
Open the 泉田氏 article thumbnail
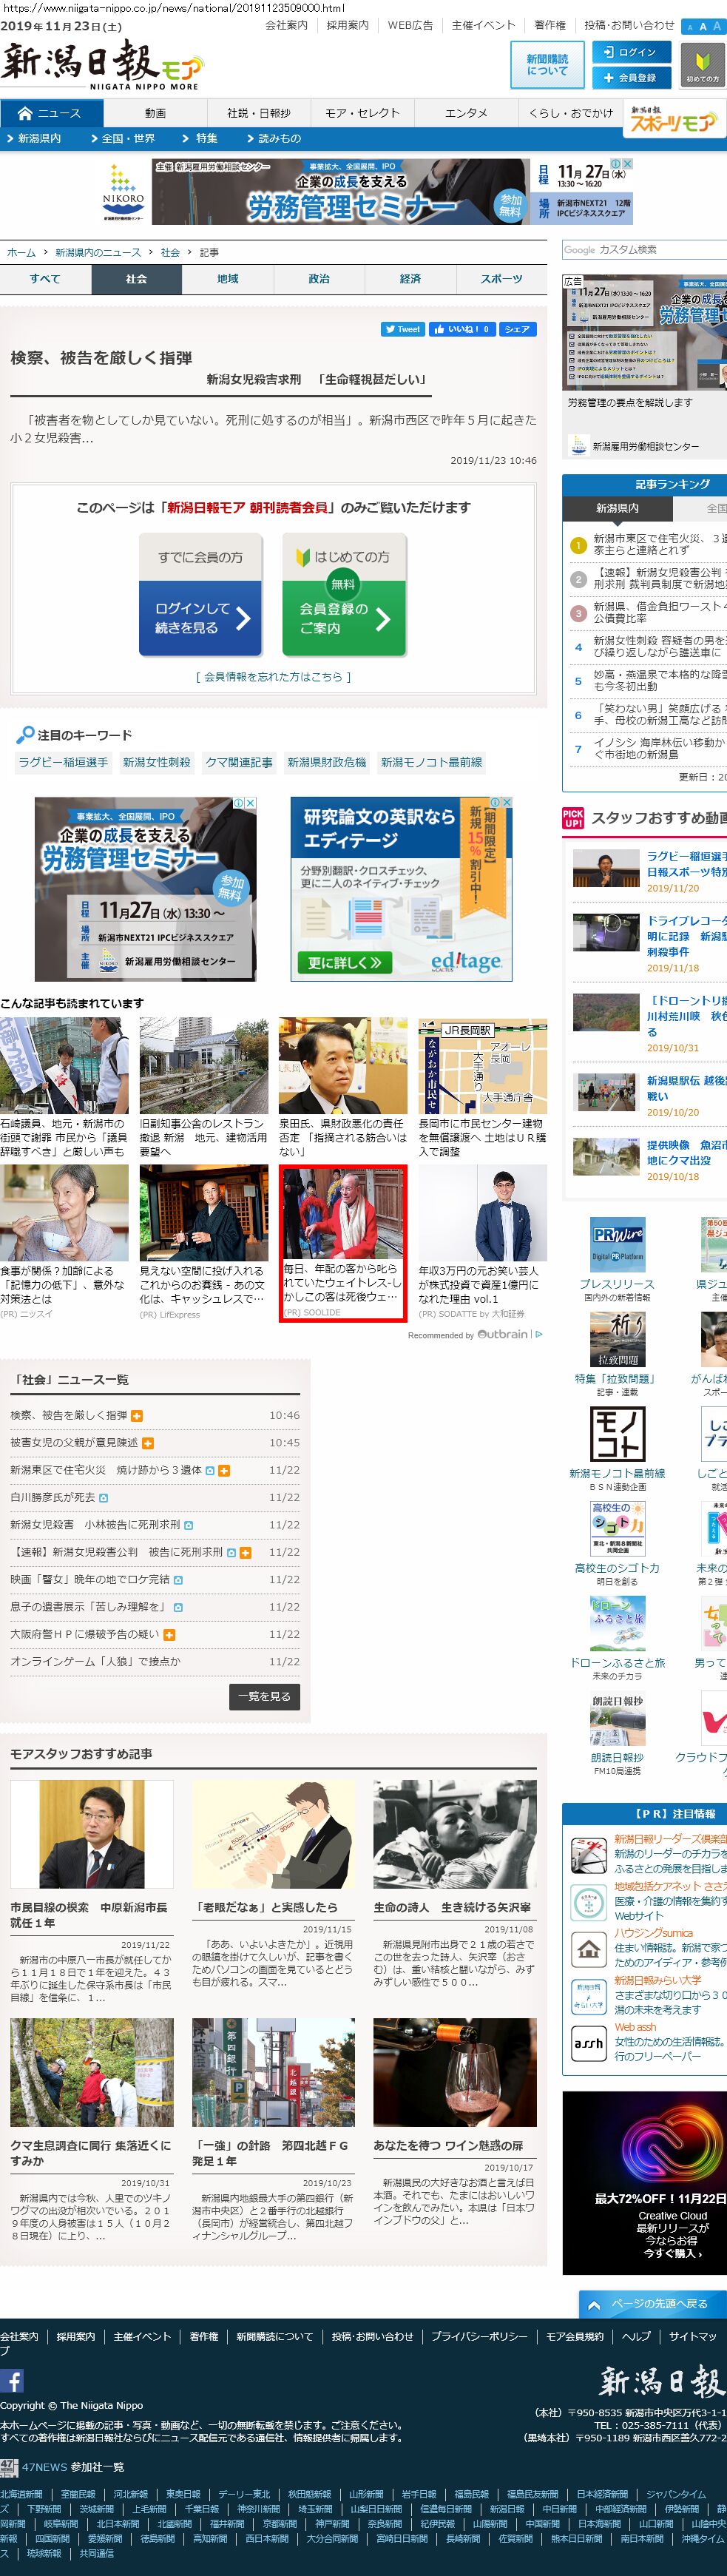(x=342, y=1065)
